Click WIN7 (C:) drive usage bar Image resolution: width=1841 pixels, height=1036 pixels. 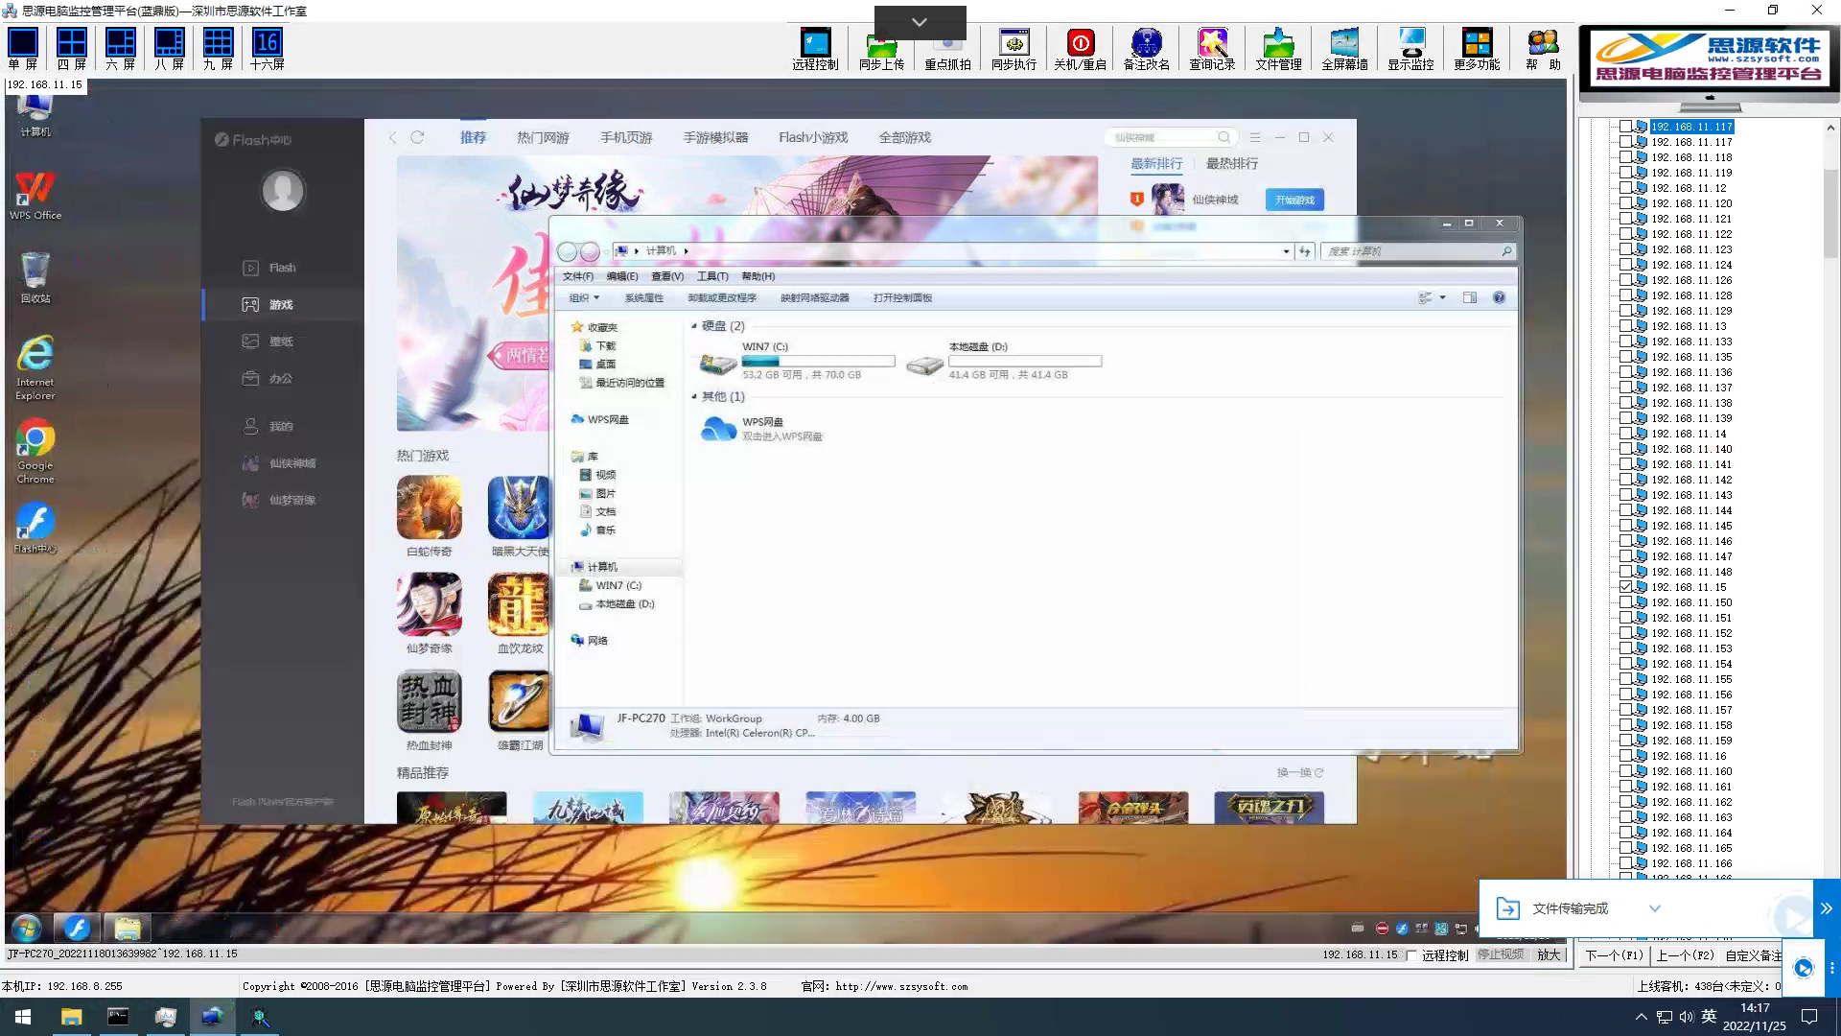tap(818, 362)
